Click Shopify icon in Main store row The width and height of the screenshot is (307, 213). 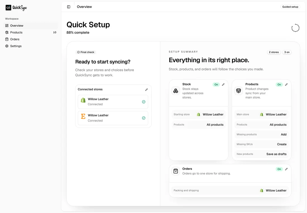[x=262, y=114]
